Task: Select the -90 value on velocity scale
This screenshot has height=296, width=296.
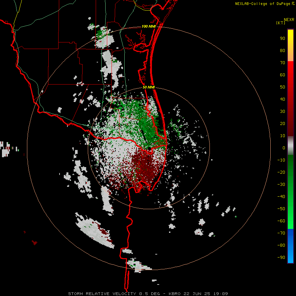Action: click(281, 258)
